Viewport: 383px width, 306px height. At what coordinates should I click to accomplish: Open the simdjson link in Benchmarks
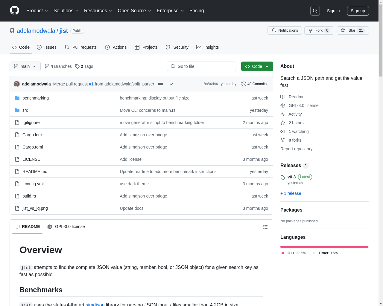[x=95, y=305]
